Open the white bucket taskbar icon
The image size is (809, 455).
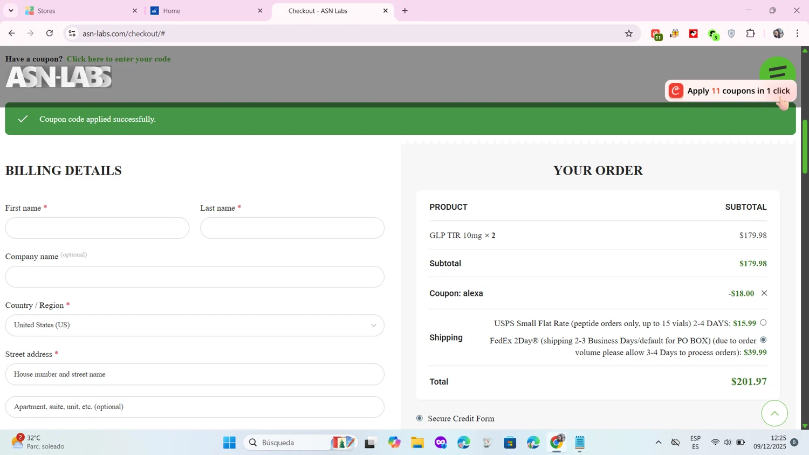click(x=487, y=443)
